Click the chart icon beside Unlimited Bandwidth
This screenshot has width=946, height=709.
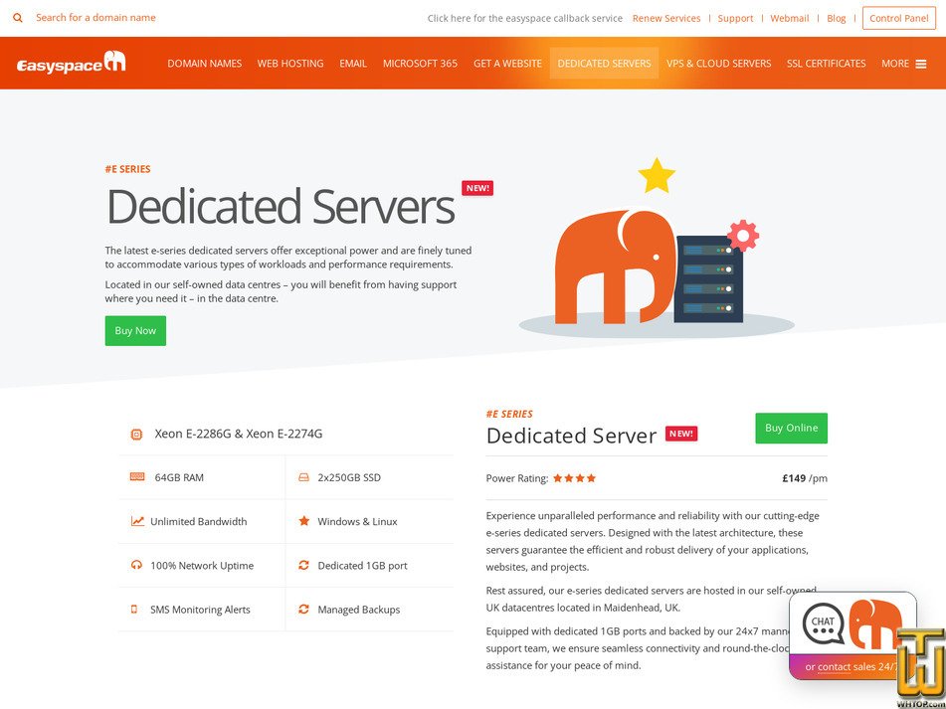click(x=137, y=521)
